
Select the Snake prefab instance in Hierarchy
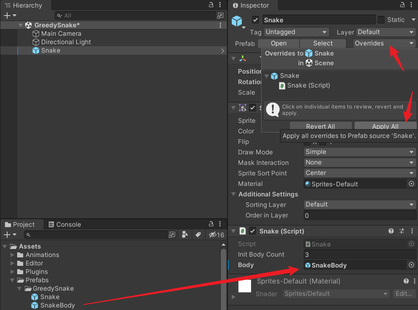pyautogui.click(x=50, y=50)
